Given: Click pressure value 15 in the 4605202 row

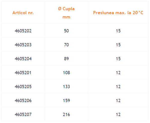Looking at the screenshot, I should [118, 31].
